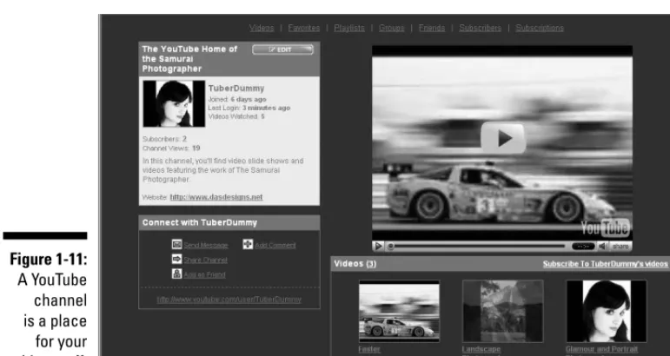The image size is (670, 356).
Task: Open the Faster video title link
Action: point(369,349)
